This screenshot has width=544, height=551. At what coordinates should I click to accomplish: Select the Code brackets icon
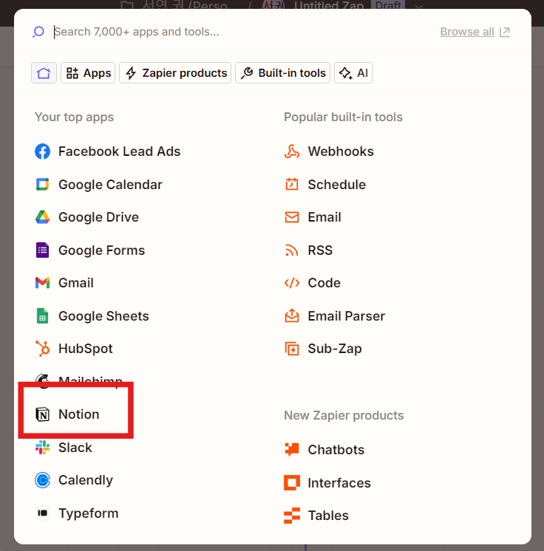tap(292, 283)
